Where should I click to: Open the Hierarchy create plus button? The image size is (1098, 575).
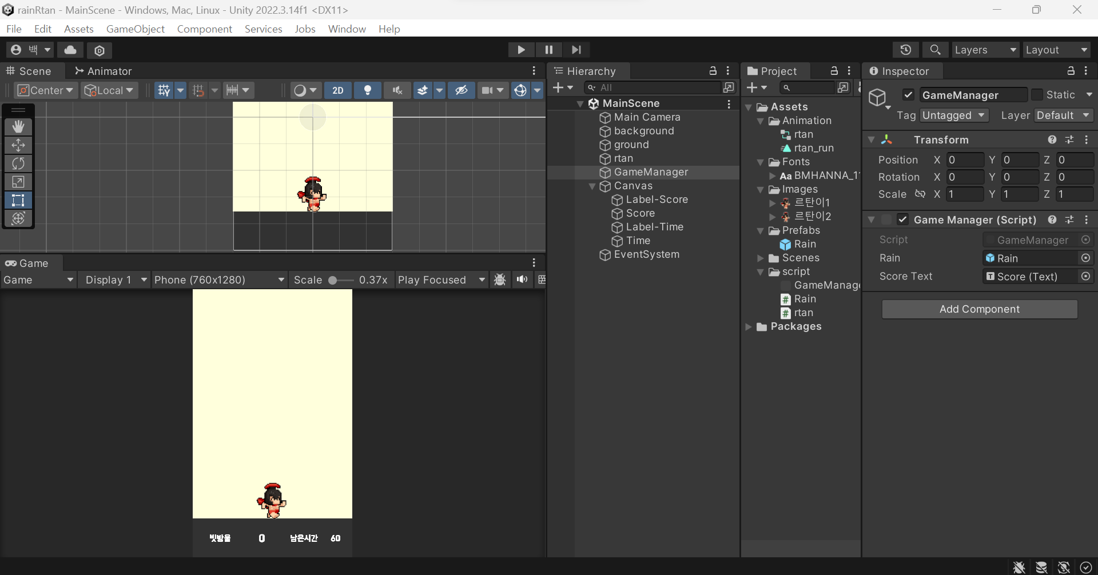coord(563,87)
